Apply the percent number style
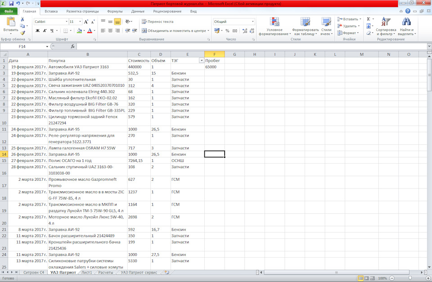 (227, 31)
